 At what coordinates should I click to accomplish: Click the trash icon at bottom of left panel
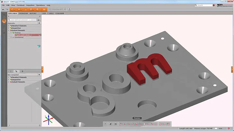(x=40, y=125)
